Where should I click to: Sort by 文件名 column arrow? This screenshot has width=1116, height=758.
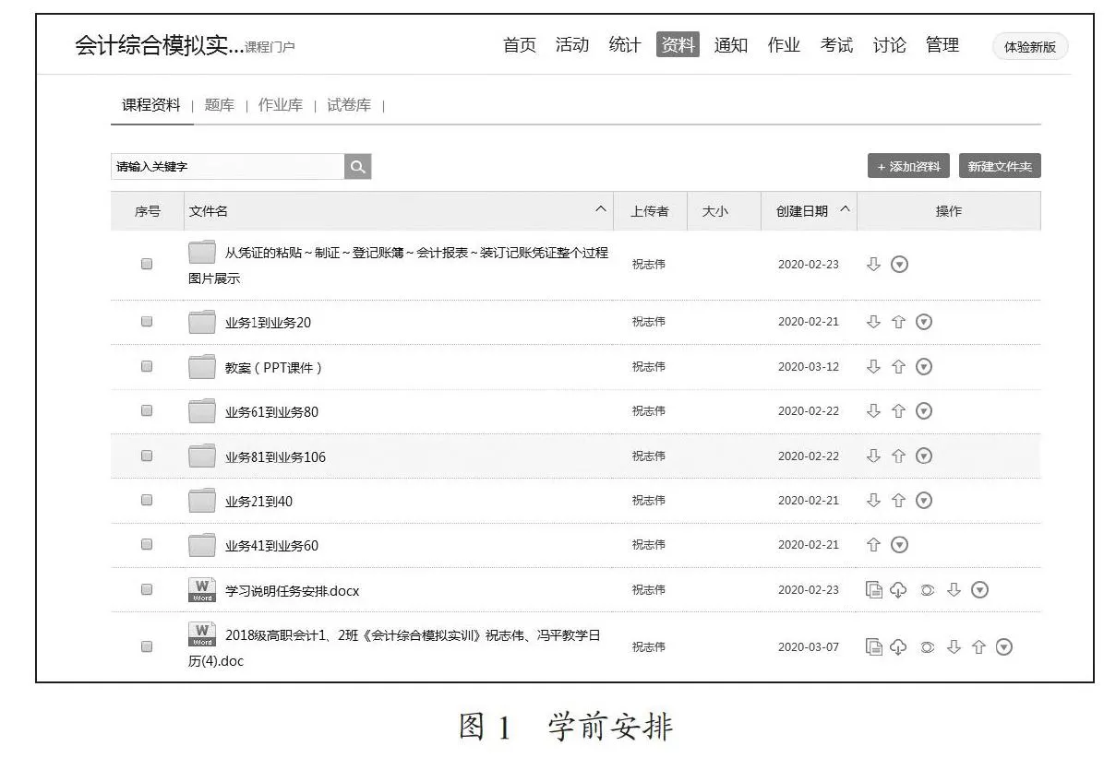click(601, 210)
